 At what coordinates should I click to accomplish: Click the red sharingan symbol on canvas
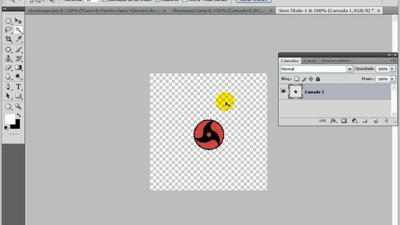(209, 135)
